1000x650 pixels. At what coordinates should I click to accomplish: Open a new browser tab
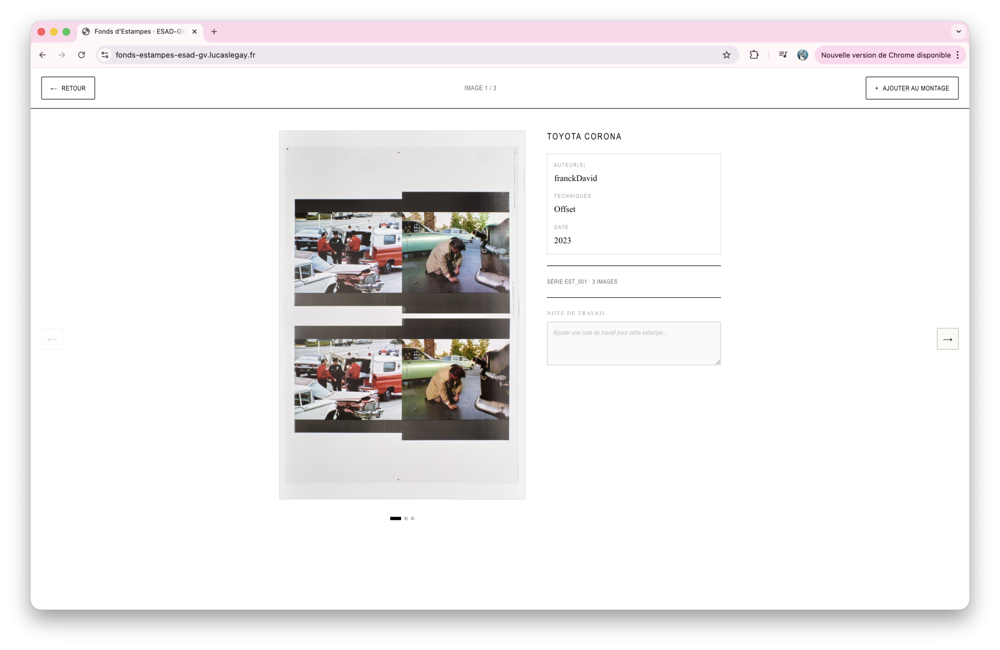pyautogui.click(x=214, y=32)
